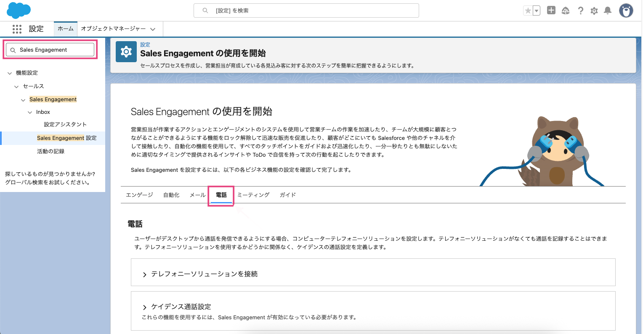This screenshot has width=643, height=334.
Task: Select the ホーム tab
Action: [x=66, y=29]
